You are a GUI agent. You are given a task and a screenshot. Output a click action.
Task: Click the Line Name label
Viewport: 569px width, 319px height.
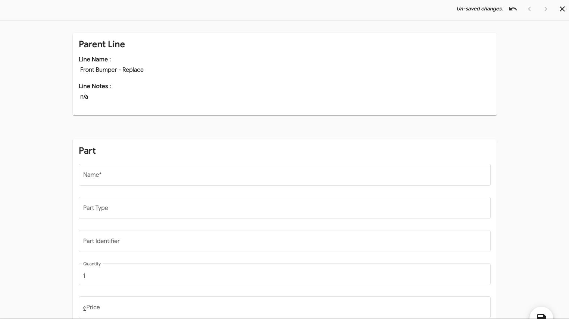click(95, 60)
